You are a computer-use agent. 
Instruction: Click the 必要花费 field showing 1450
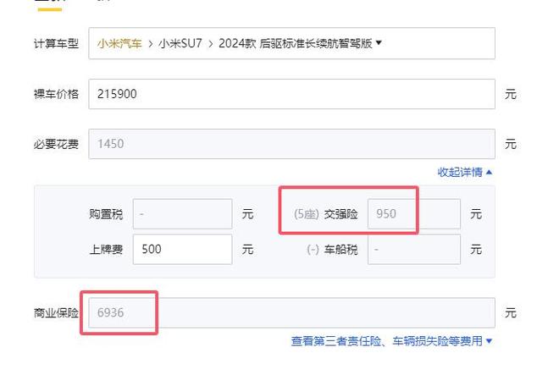pos(291,144)
